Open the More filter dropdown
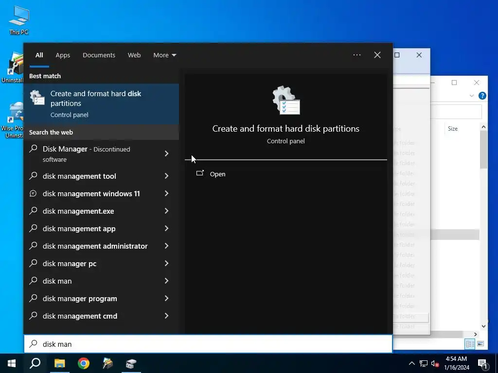498x373 pixels. tap(164, 55)
